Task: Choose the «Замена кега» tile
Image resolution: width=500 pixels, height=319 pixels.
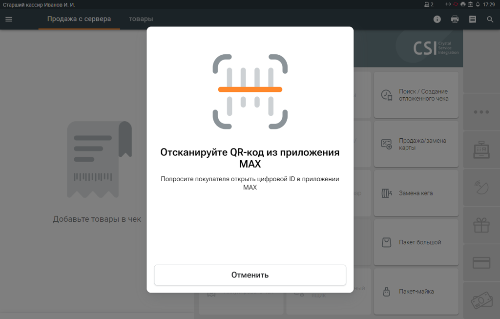Action: [x=416, y=193]
